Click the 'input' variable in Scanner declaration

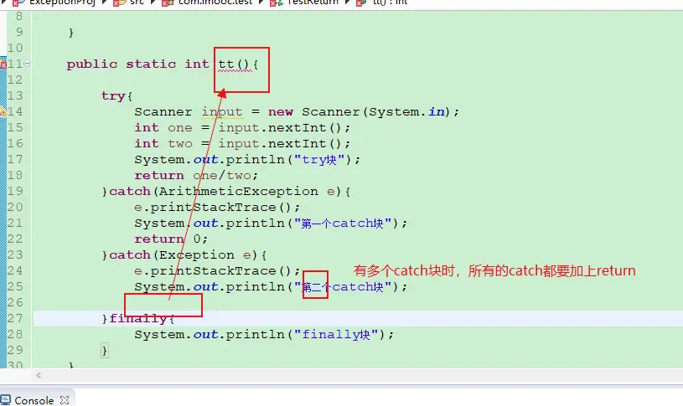[x=222, y=112]
